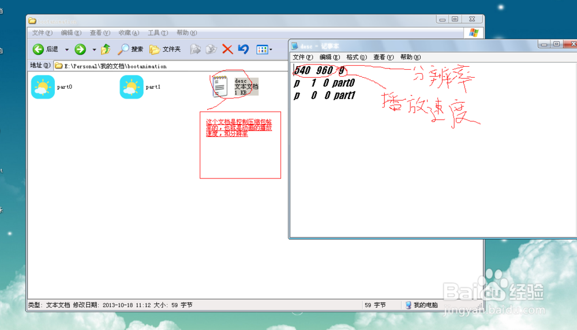Open the Back button history dropdown
The image size is (577, 330).
pyautogui.click(x=67, y=50)
